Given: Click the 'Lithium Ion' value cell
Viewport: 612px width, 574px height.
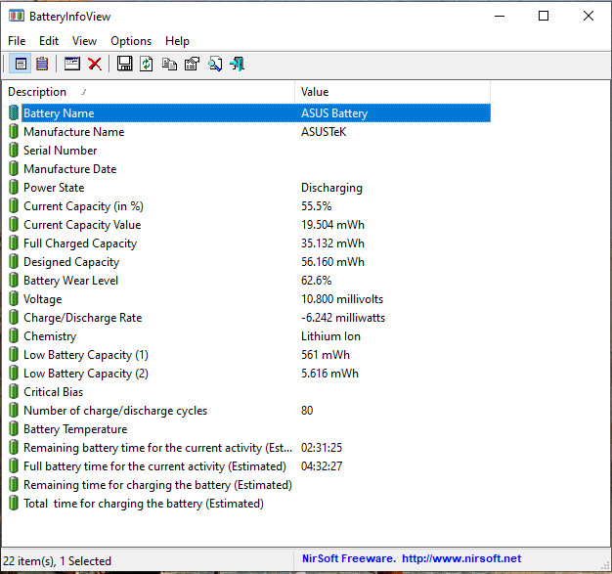Looking at the screenshot, I should click(x=330, y=336).
